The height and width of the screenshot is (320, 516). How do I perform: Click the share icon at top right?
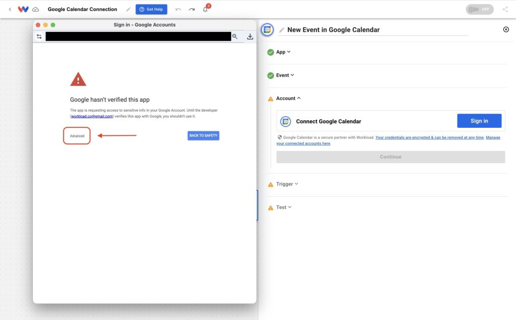505,9
